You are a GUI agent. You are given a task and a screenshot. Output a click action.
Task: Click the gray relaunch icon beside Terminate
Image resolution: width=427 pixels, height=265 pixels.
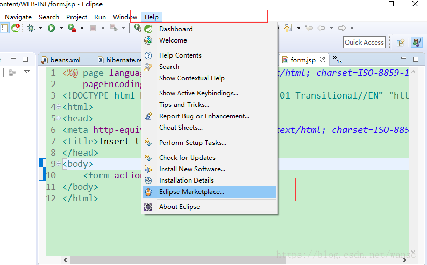[x=113, y=28]
